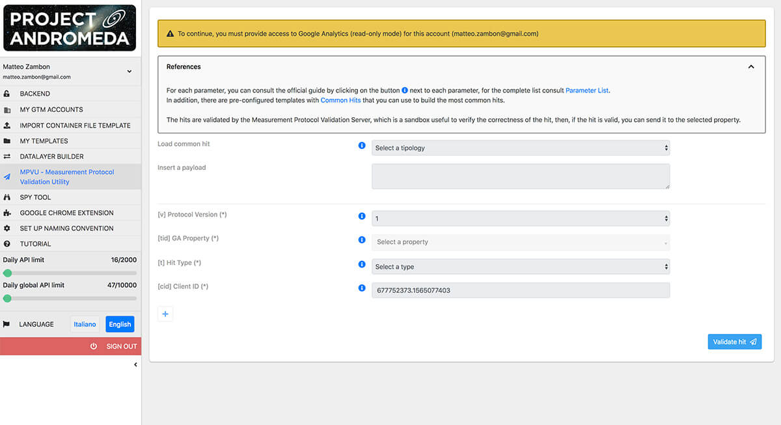
Task: Click the [tid] GA Property label
Action: coord(188,238)
